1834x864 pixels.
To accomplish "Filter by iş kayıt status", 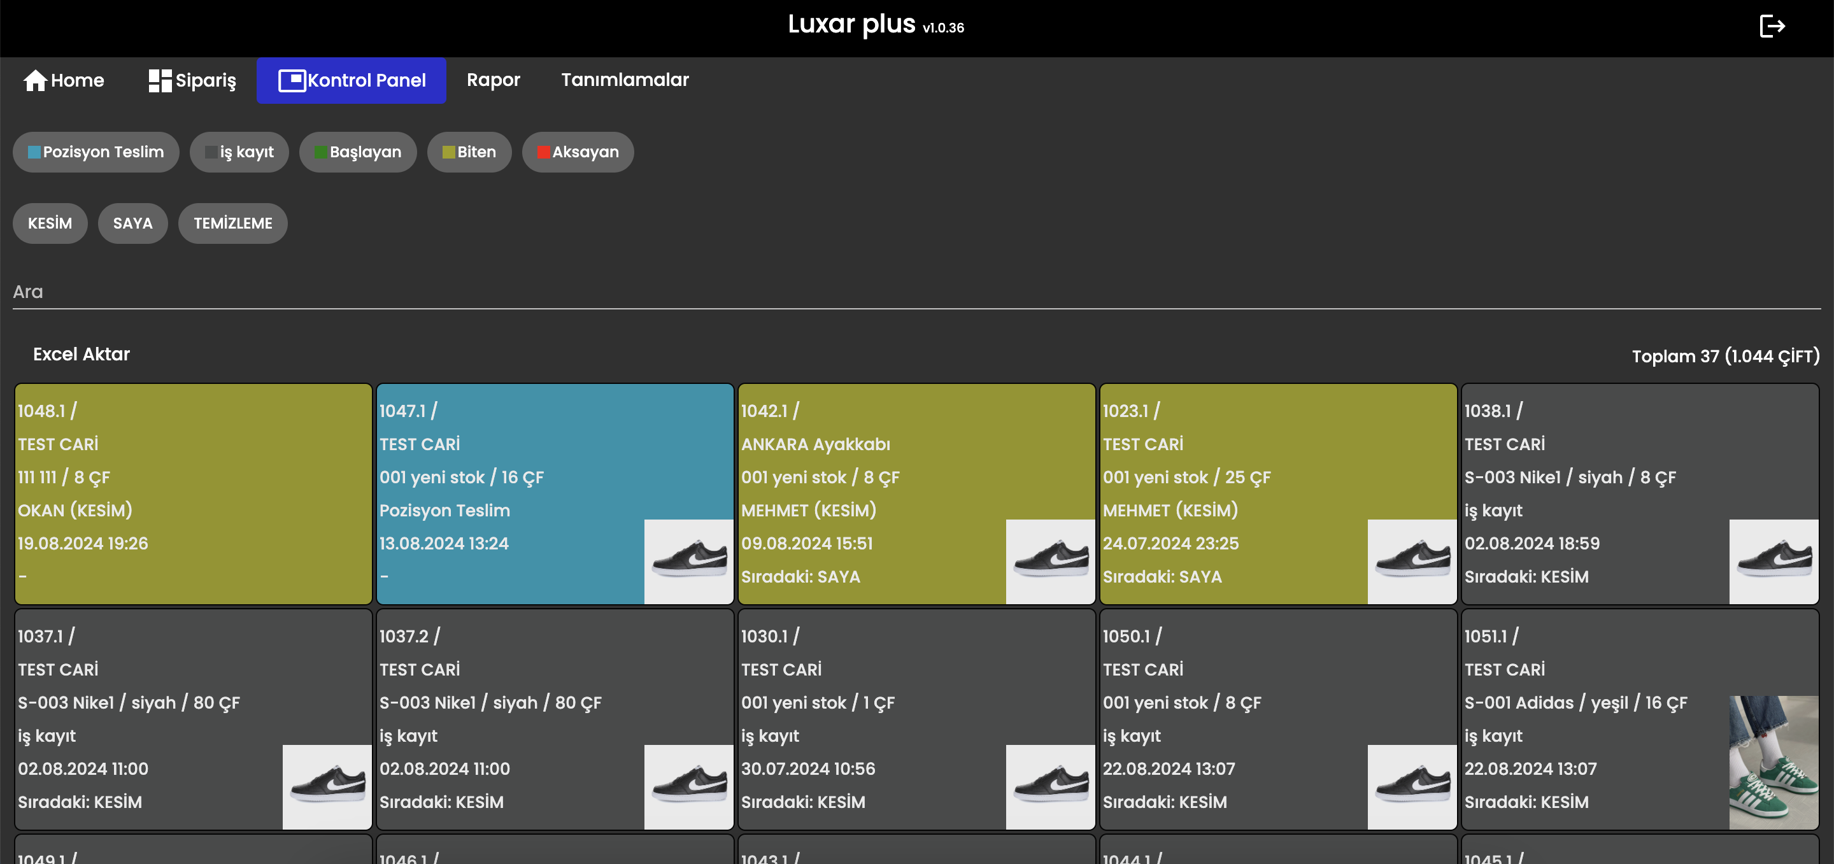I will point(239,152).
